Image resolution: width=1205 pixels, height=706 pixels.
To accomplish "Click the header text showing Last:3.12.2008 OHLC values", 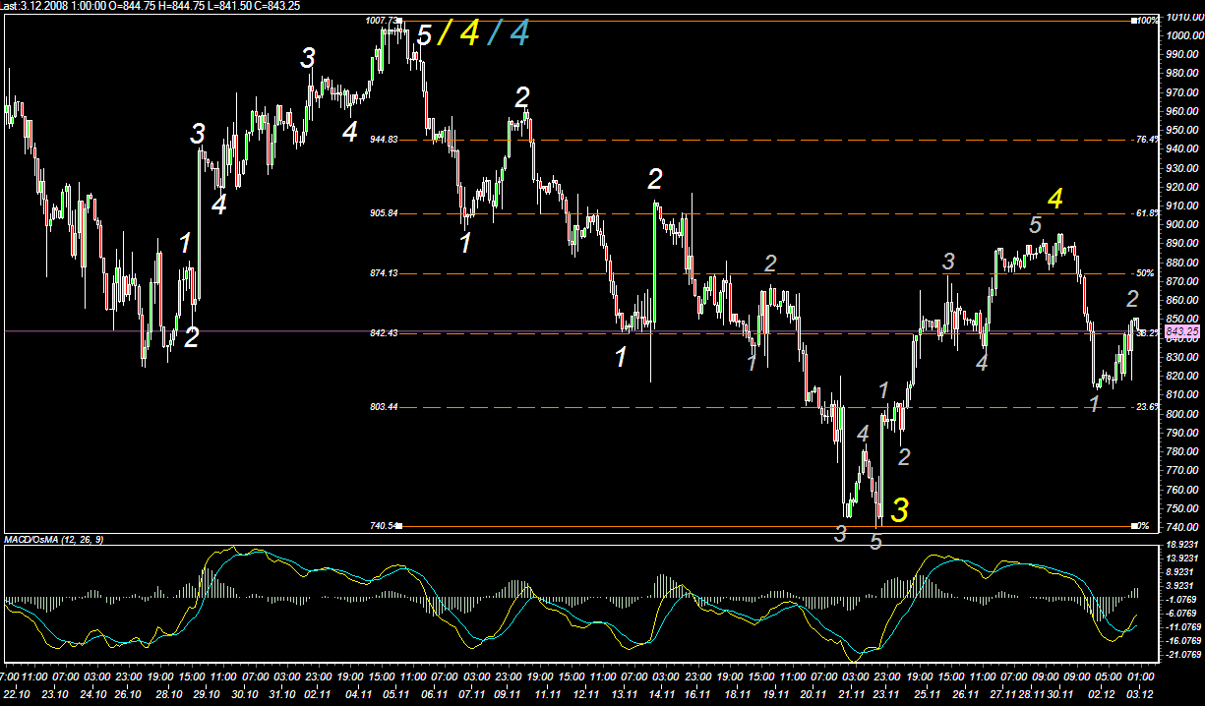I will click(151, 6).
